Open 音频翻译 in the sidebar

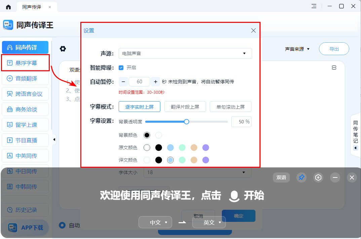point(25,79)
